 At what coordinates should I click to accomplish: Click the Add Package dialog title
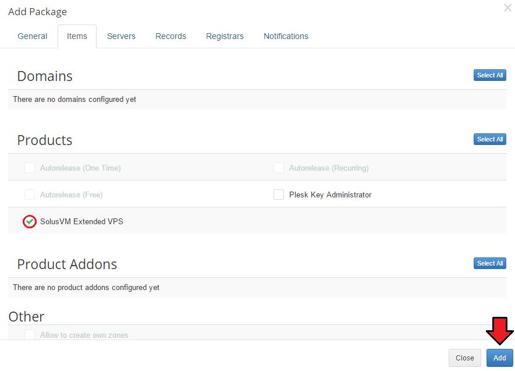click(x=37, y=12)
